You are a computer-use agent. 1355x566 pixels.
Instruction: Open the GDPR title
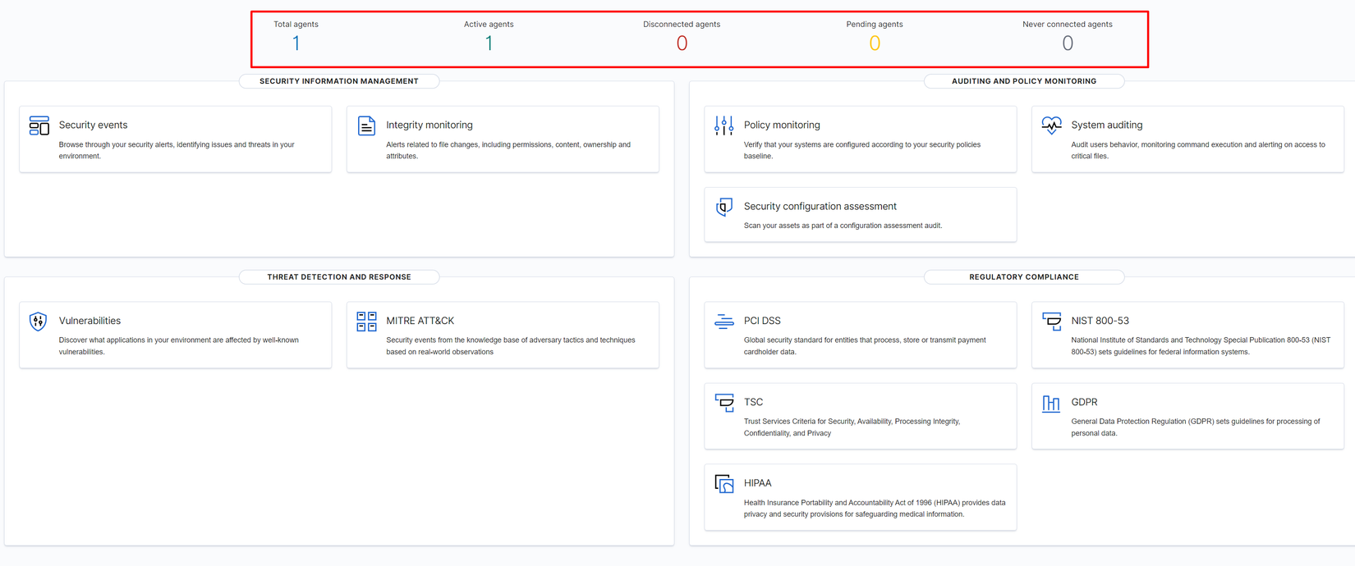pyautogui.click(x=1085, y=402)
